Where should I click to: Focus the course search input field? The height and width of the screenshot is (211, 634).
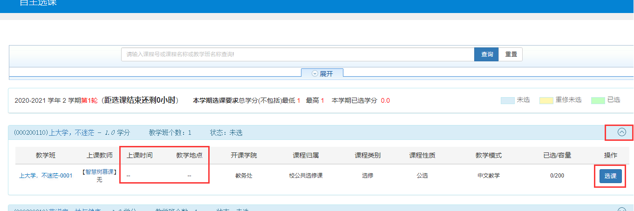[298, 54]
